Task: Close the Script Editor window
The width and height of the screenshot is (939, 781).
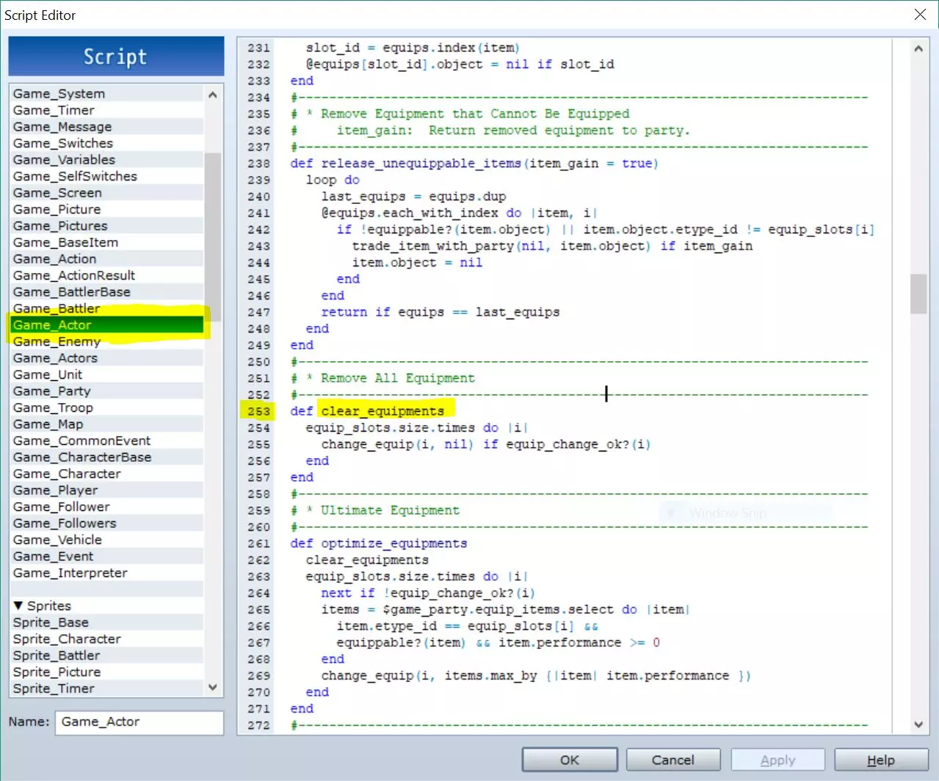Action: pos(920,15)
